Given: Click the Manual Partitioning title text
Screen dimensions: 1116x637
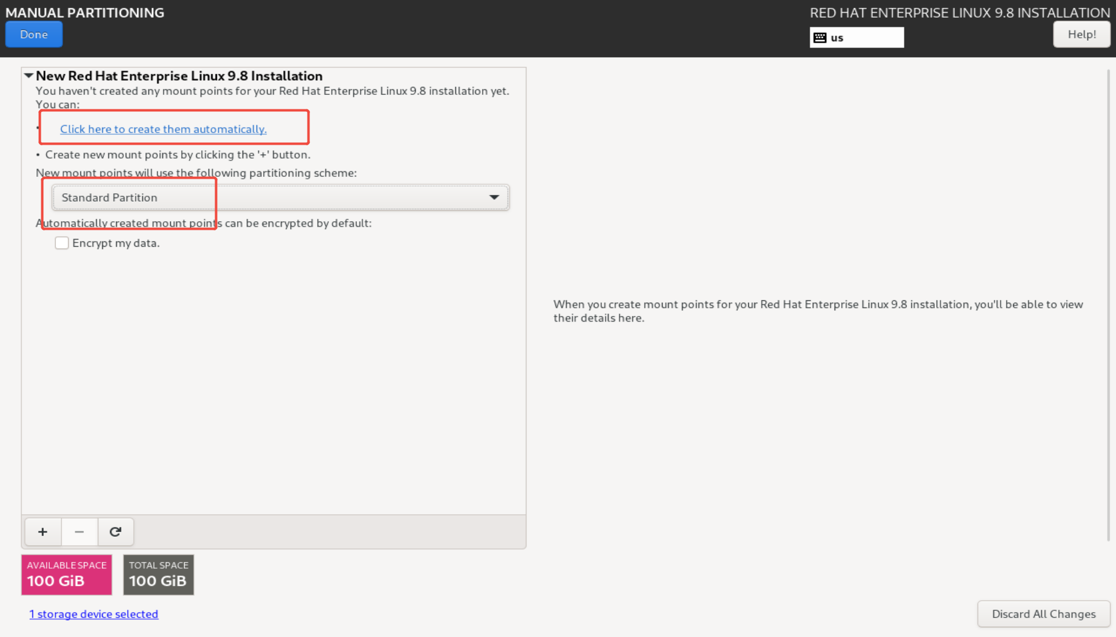Looking at the screenshot, I should (85, 13).
